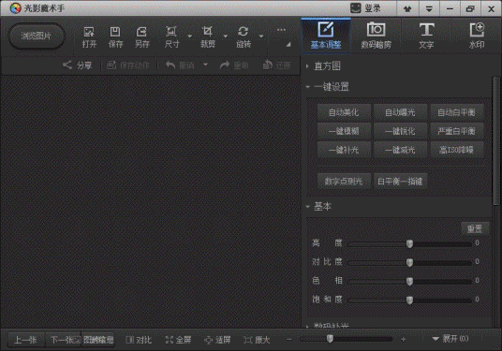Expand the toolbar corner triangle
Viewport: 502px width, 351px height.
click(288, 45)
